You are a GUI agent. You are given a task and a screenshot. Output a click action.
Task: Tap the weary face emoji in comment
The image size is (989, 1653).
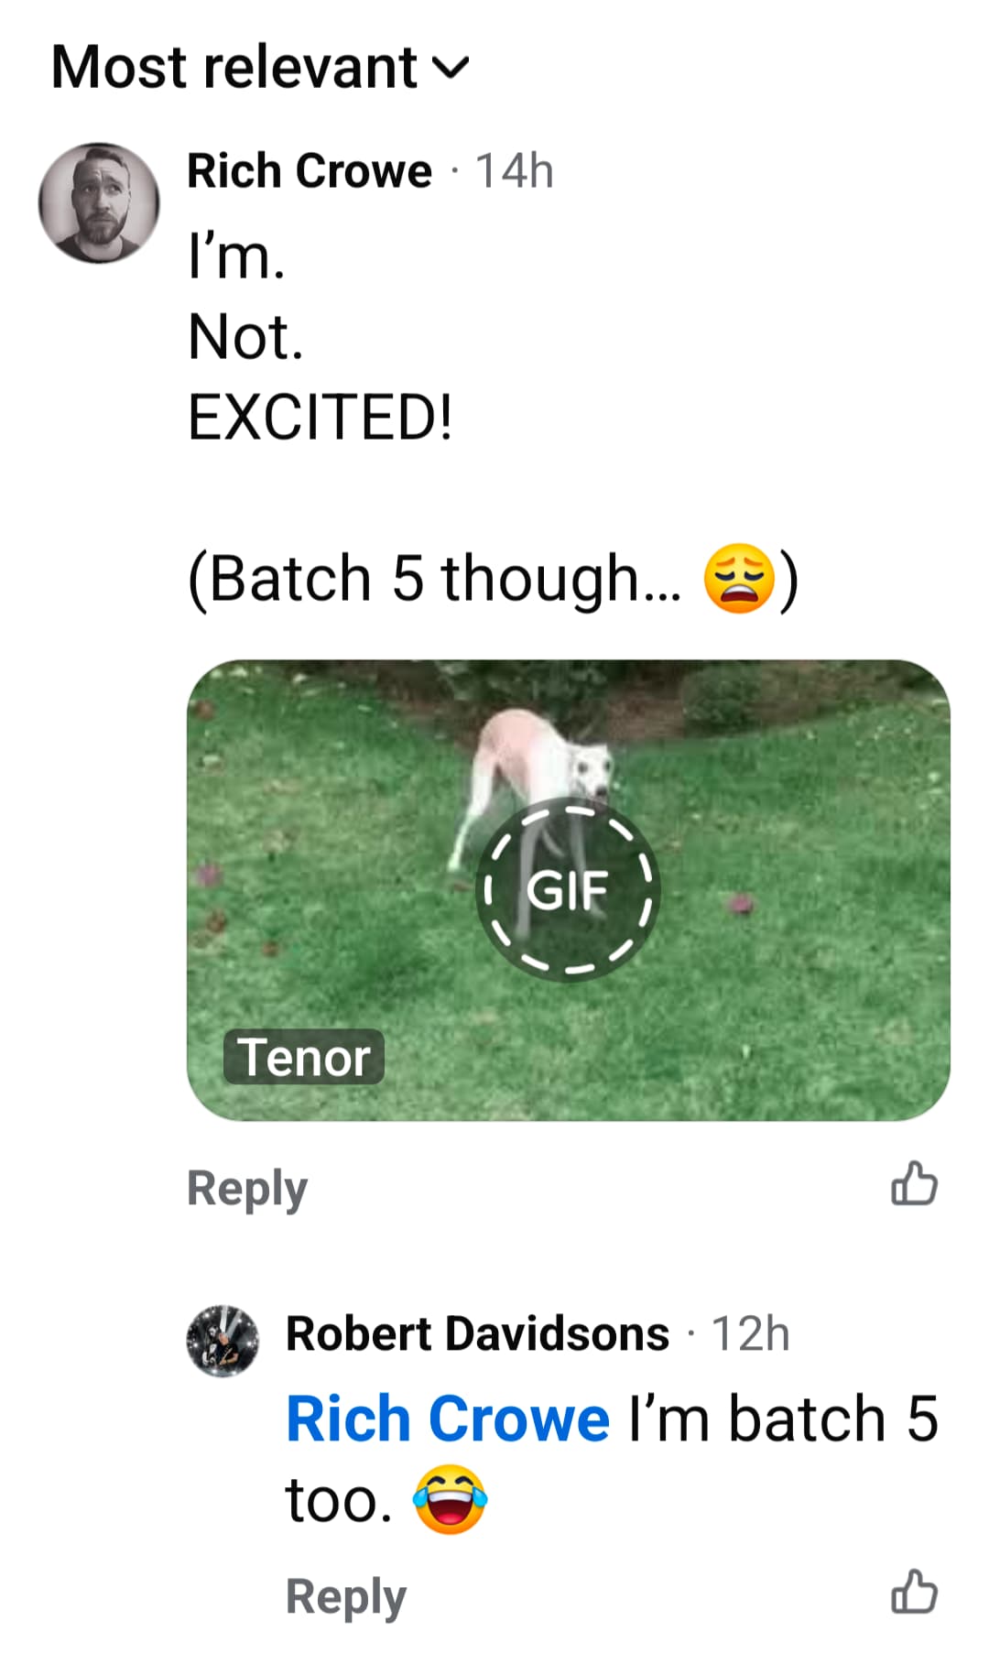point(739,578)
